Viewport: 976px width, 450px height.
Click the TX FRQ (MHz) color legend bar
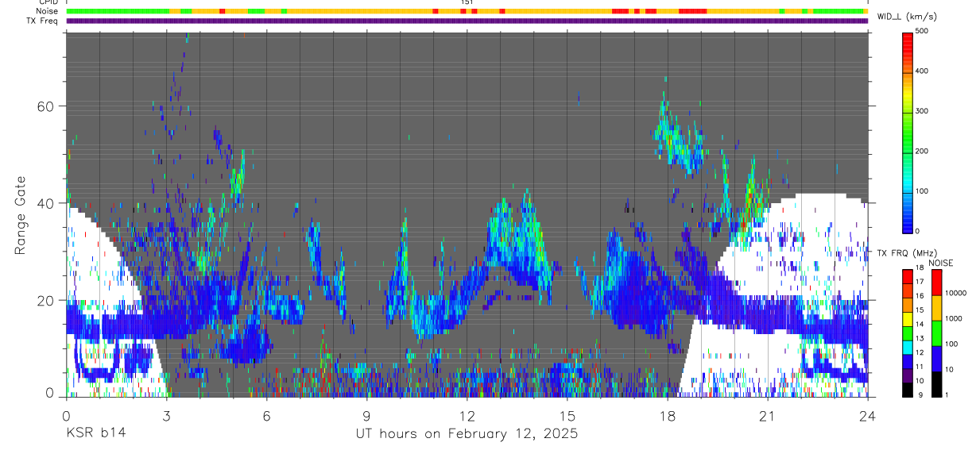[x=908, y=332]
